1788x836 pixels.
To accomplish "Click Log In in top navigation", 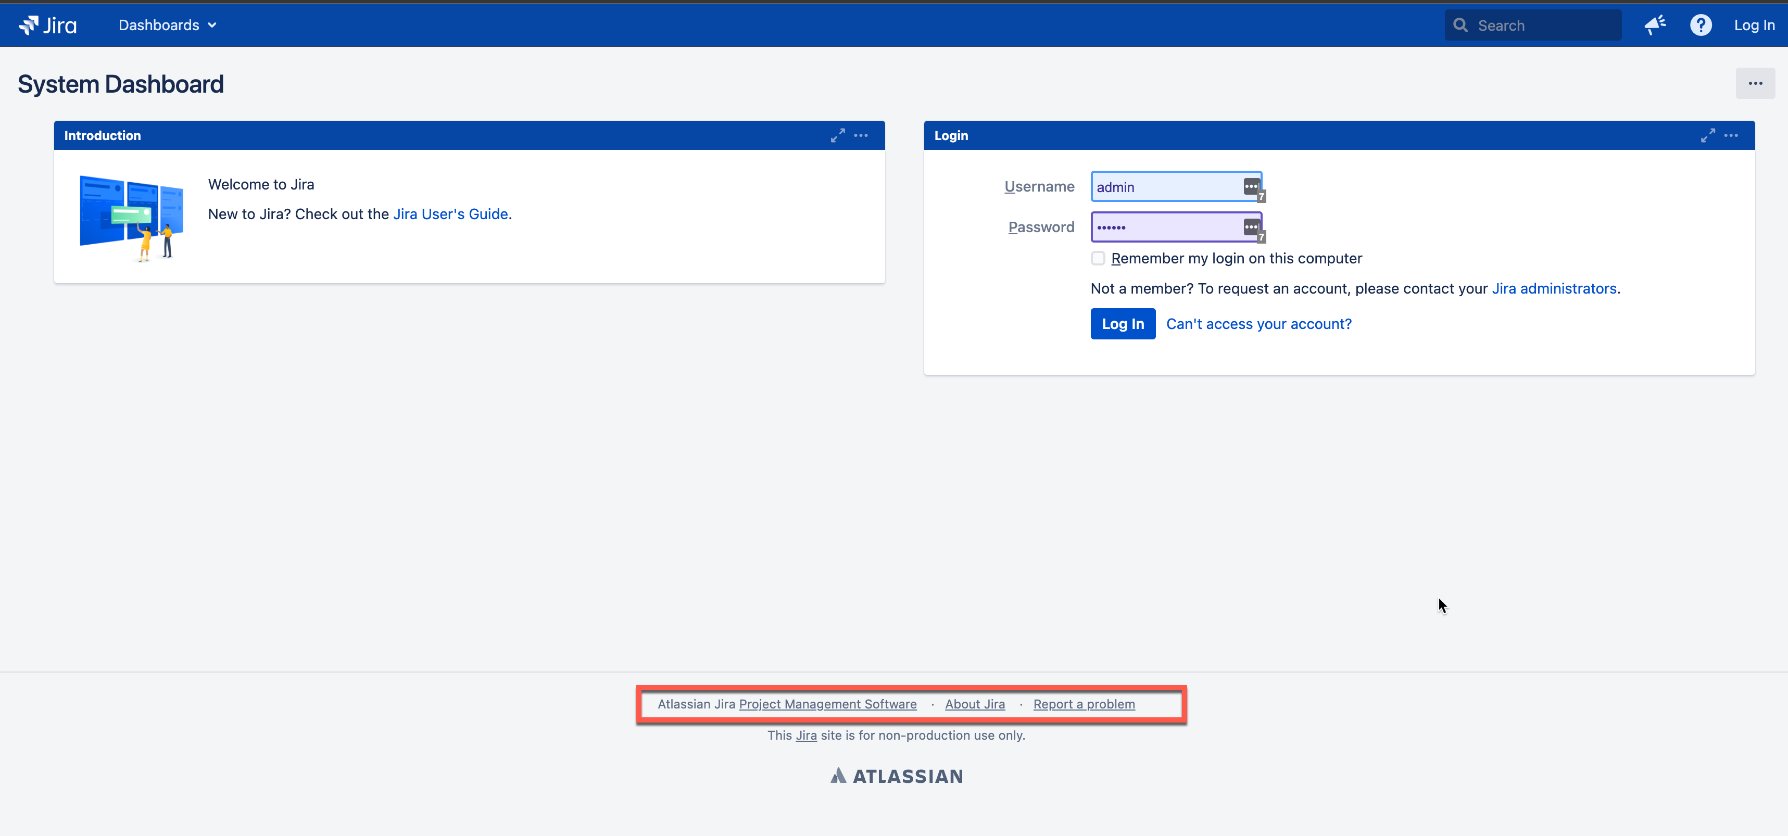I will [1753, 25].
